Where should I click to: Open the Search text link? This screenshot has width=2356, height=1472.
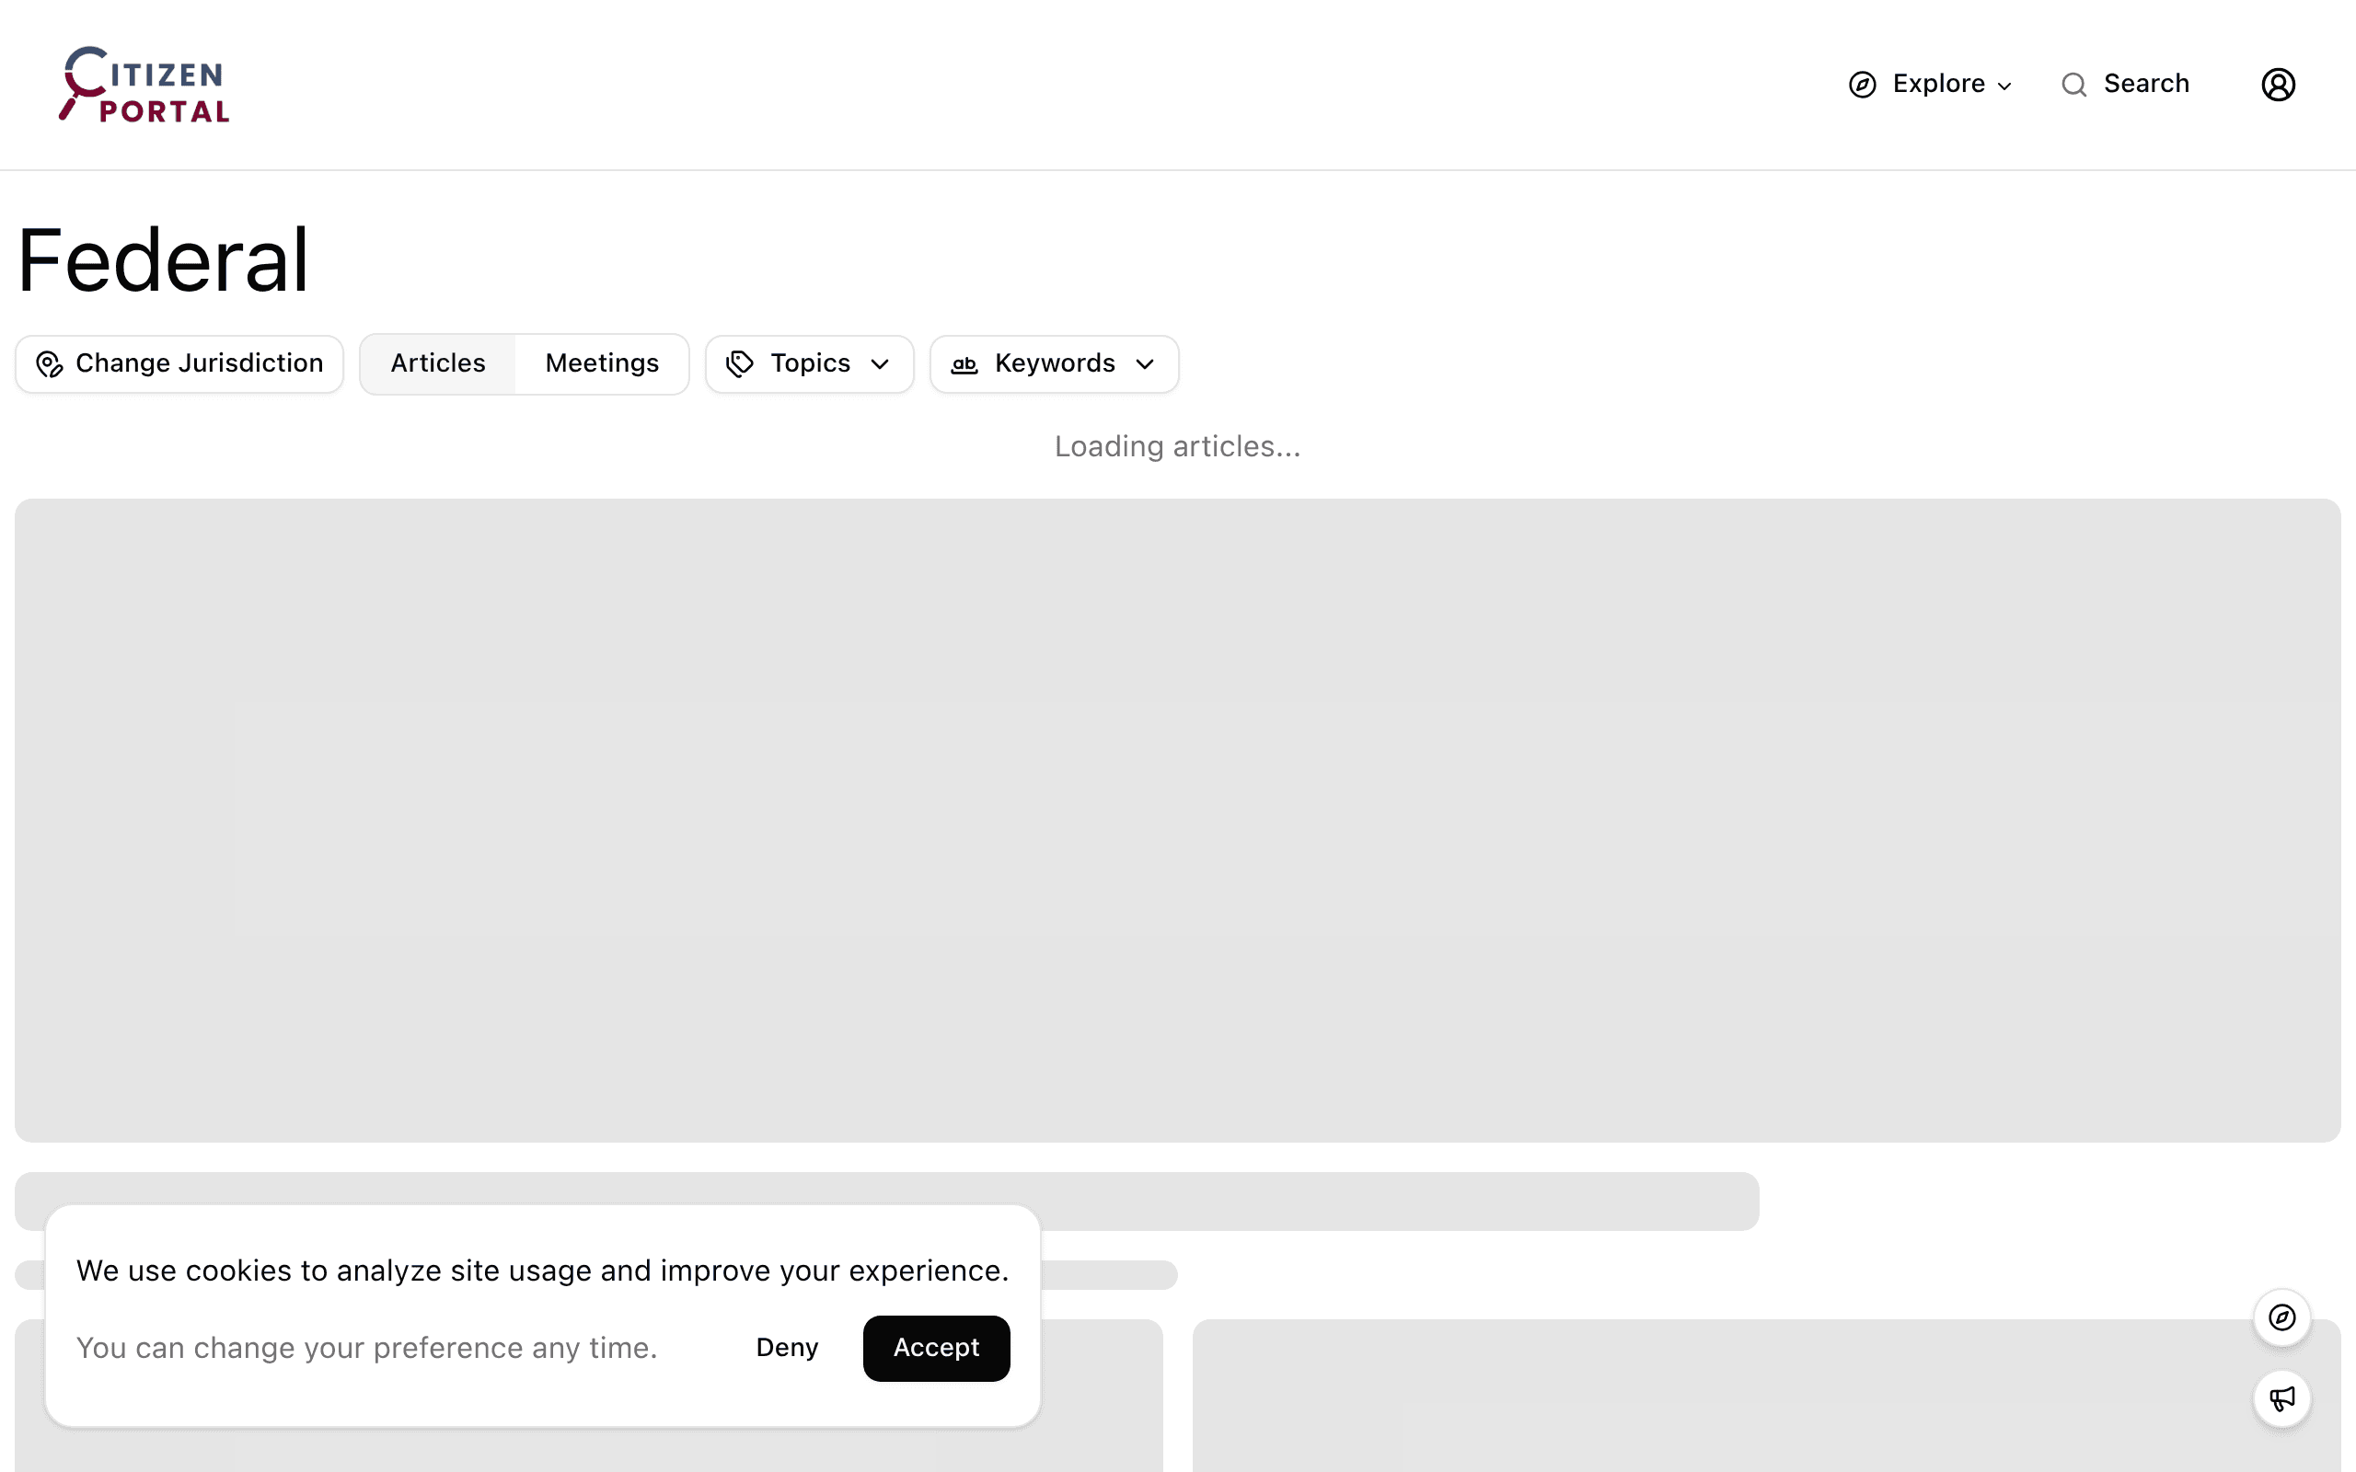(x=2146, y=84)
